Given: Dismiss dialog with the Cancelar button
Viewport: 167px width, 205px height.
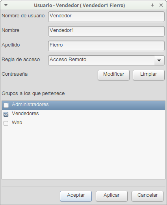Looking at the screenshot, I should pos(147,196).
